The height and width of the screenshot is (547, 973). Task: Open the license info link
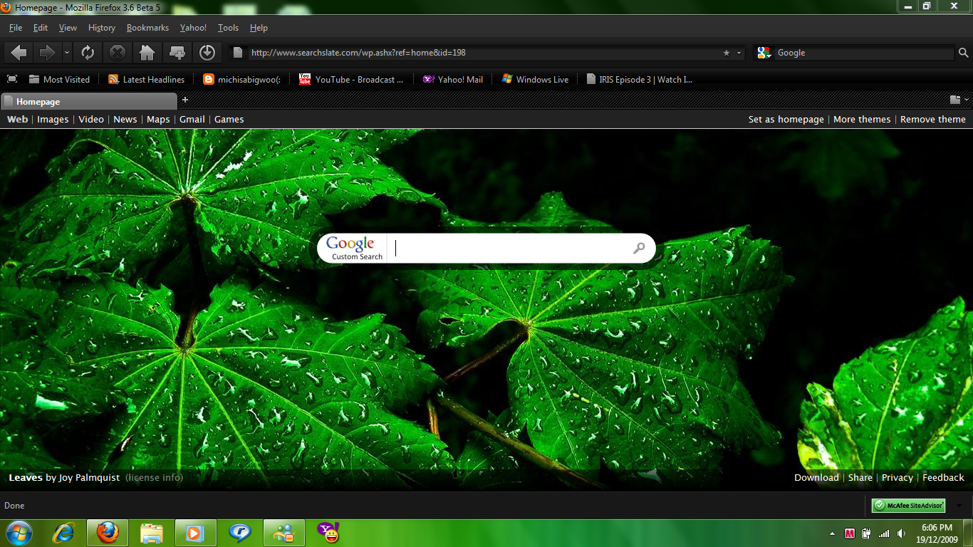coord(155,478)
